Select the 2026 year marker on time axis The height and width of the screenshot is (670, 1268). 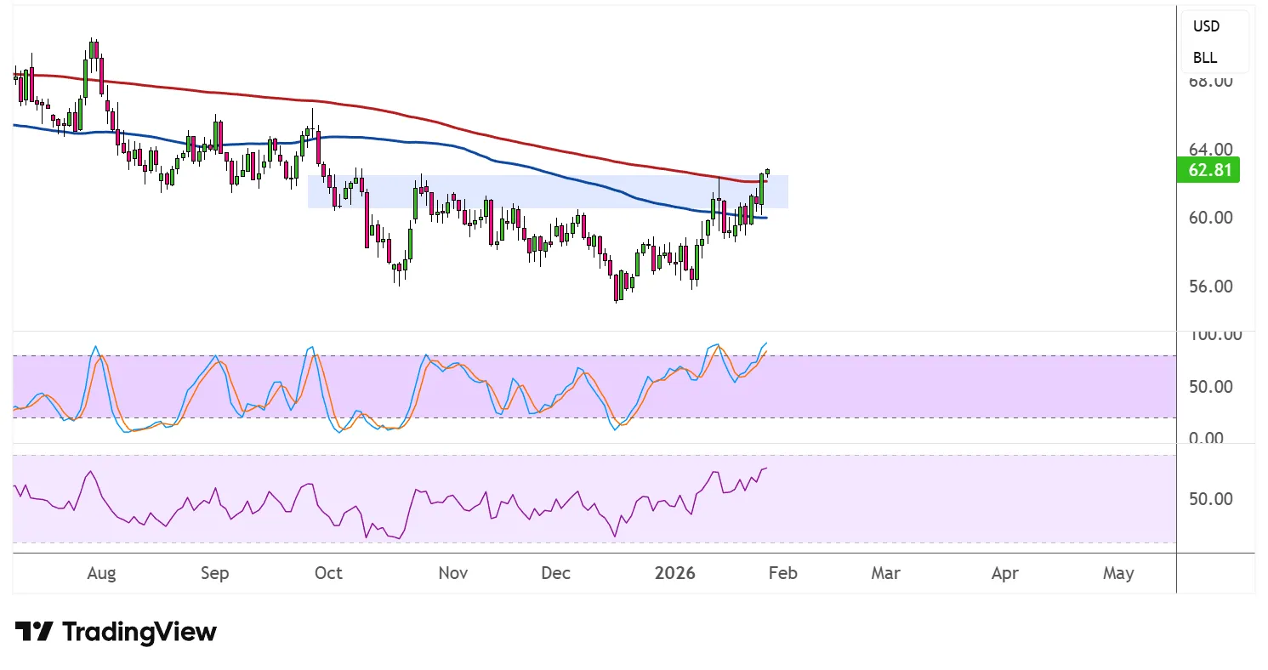(x=675, y=573)
